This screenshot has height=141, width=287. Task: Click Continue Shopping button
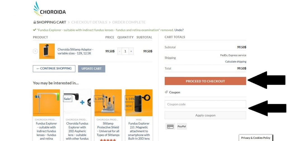54,69
